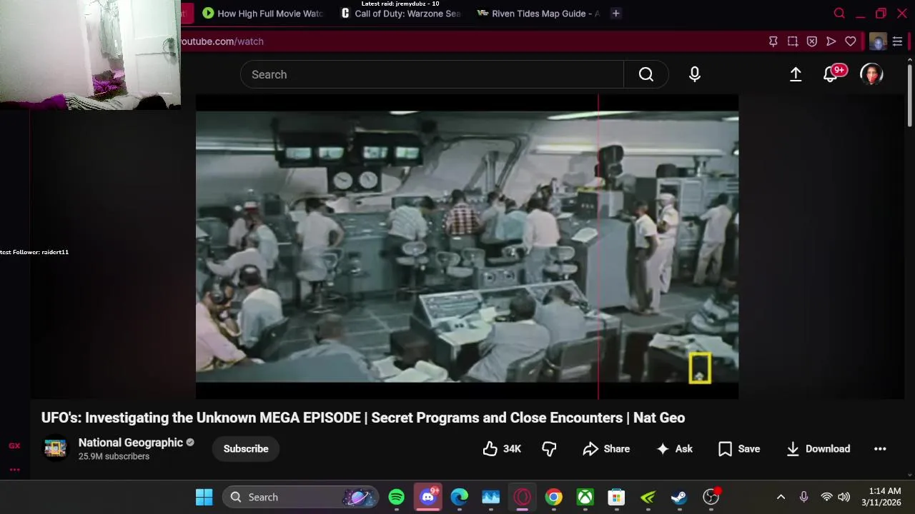Dislike the video with the thumbs-down button
Image resolution: width=915 pixels, height=514 pixels.
(x=549, y=448)
